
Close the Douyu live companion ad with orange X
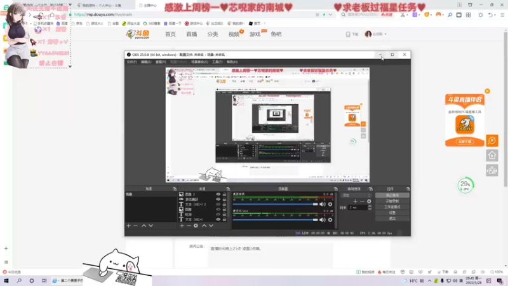[487, 91]
